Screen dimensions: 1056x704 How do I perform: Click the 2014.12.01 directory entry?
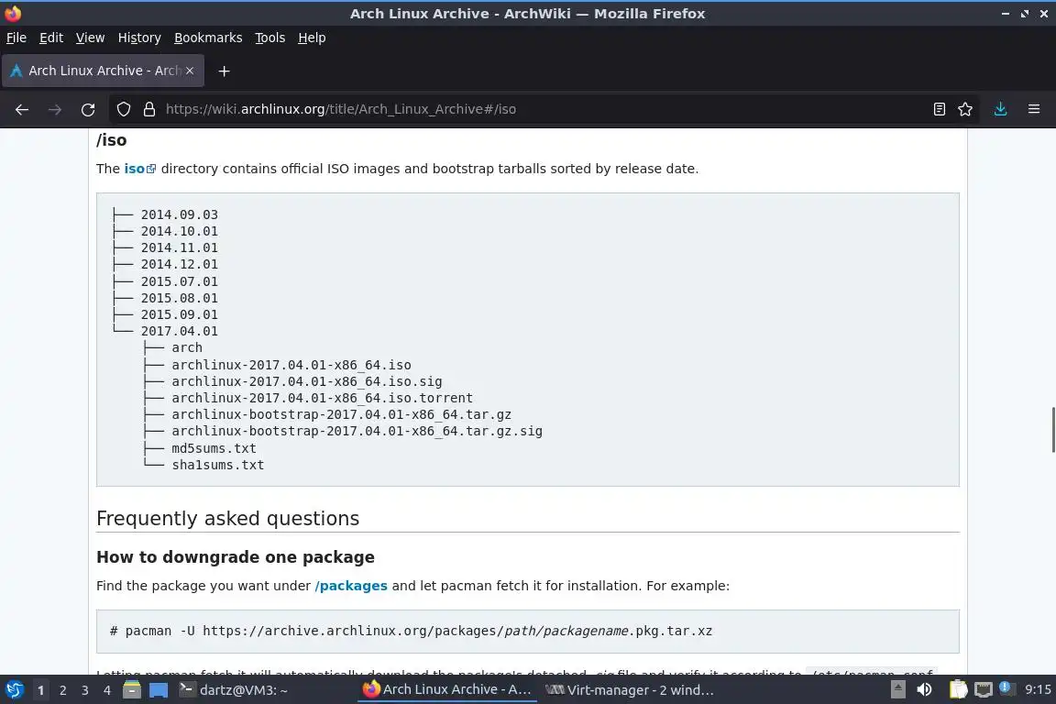click(x=179, y=264)
